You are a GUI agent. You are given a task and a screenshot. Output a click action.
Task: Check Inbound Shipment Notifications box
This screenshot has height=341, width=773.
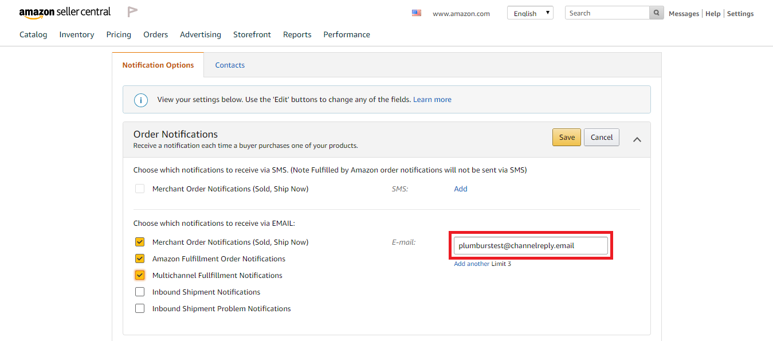[x=140, y=292]
